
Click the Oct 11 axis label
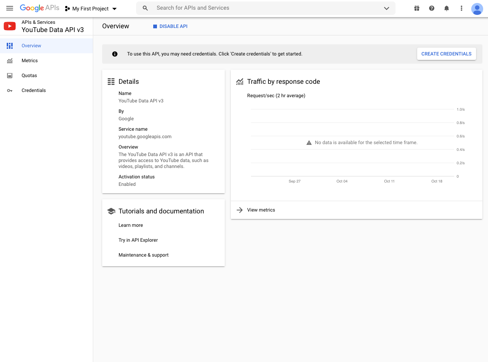(x=389, y=181)
